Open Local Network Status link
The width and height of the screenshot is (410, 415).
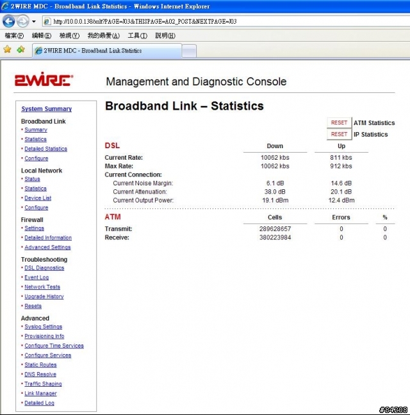pyautogui.click(x=32, y=179)
